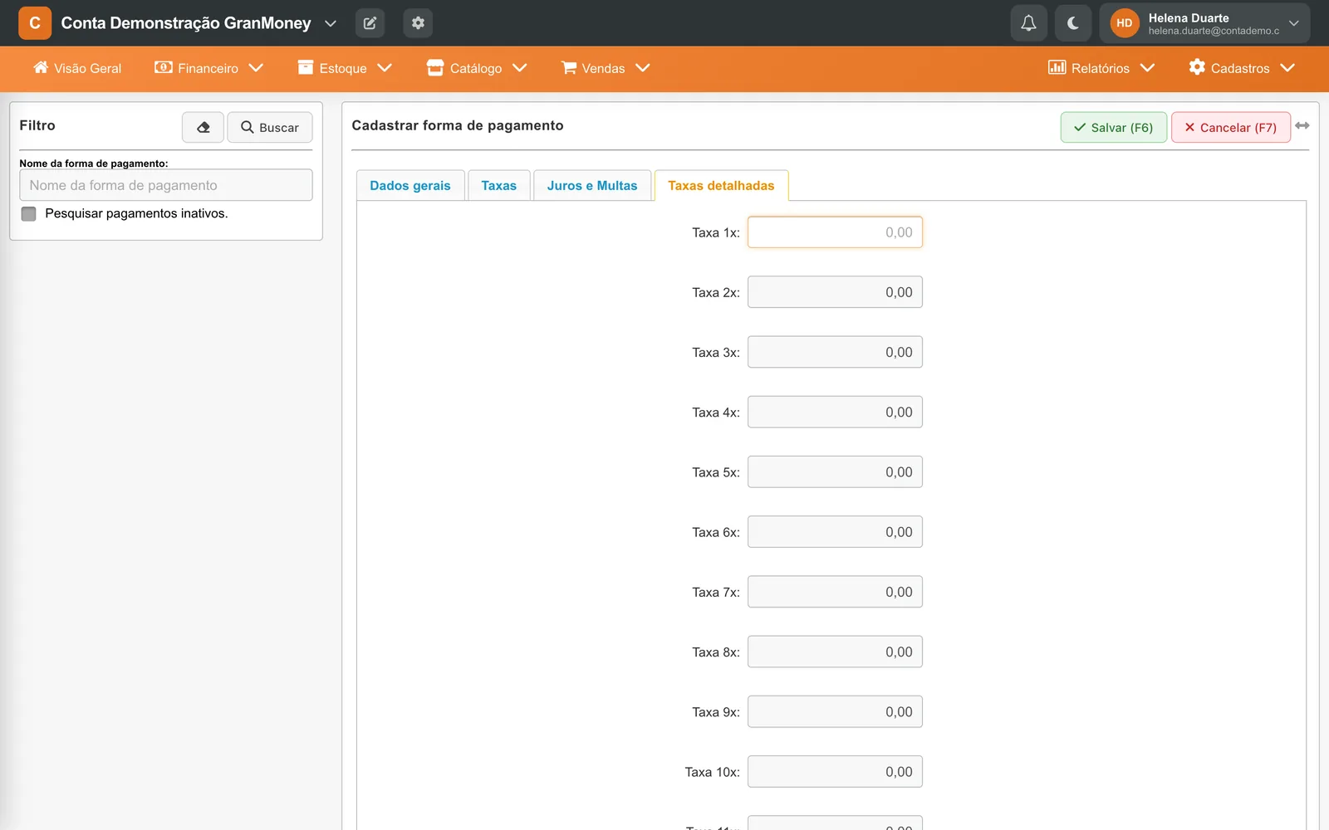Open account switcher chevron beside GranMoney
Screen dimensions: 1329x830
[331, 23]
